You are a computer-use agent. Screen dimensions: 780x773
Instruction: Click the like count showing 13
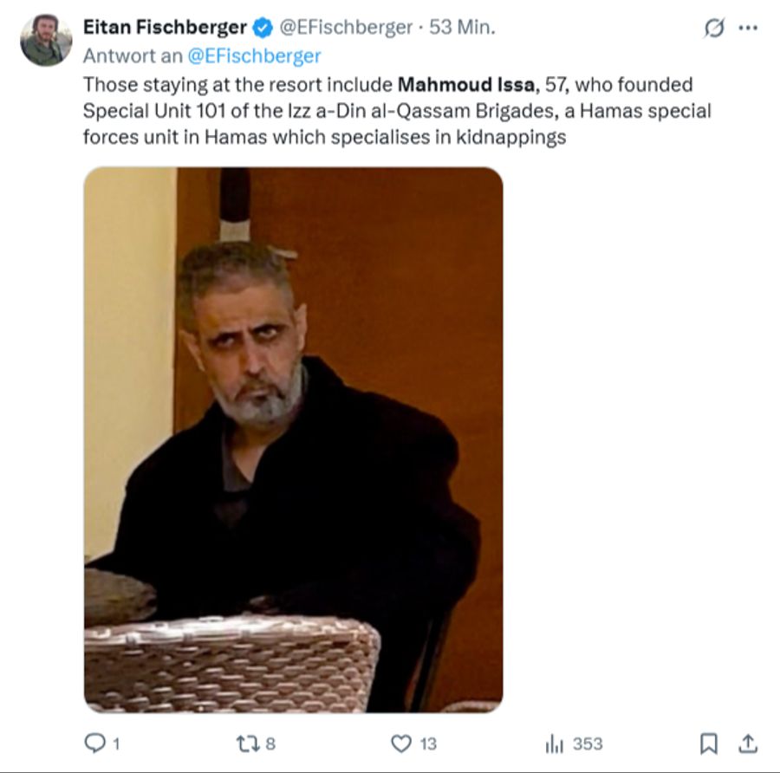[x=428, y=744]
